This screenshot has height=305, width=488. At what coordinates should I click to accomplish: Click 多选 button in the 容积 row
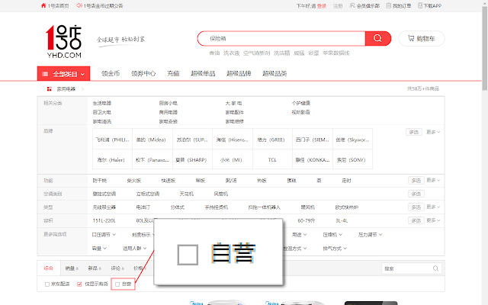(416, 220)
